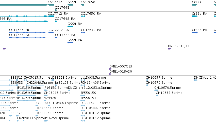Viewport: 216px width, 122px height.
Task: Open the 338675 EST label
Action: pos(16,113)
